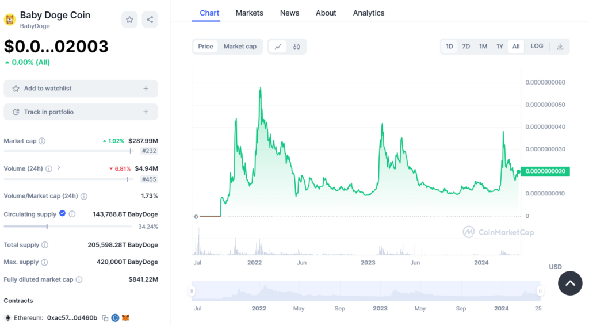Select the 7D time range

coord(466,47)
